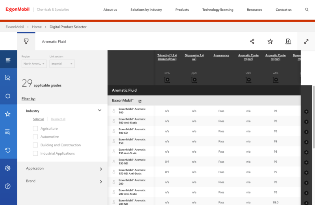Screen dimensions: 315x205
Task: Download the data table
Action: (x=288, y=41)
